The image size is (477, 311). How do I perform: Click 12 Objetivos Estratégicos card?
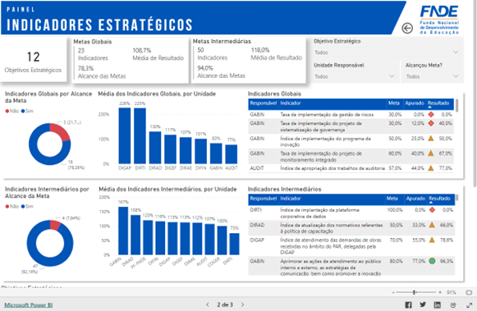click(33, 60)
